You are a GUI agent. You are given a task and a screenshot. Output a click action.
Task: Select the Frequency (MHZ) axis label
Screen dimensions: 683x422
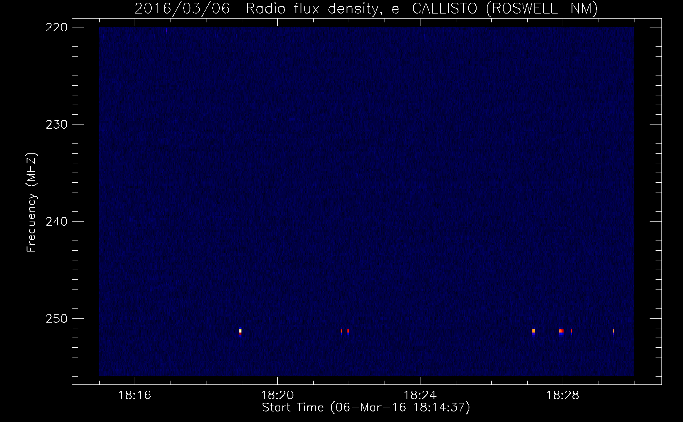(32, 203)
